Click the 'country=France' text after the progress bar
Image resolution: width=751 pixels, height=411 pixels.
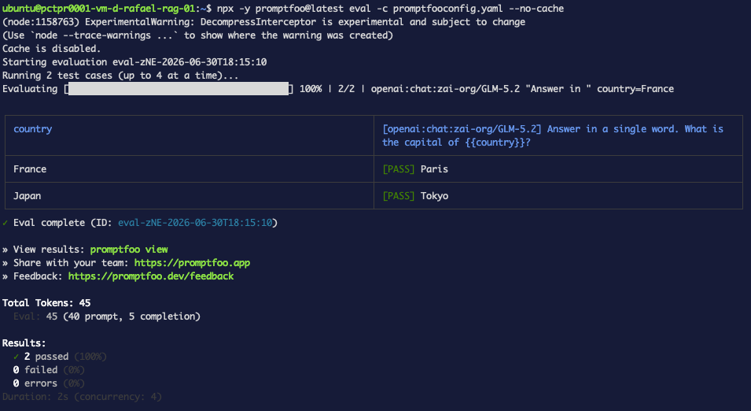point(635,89)
